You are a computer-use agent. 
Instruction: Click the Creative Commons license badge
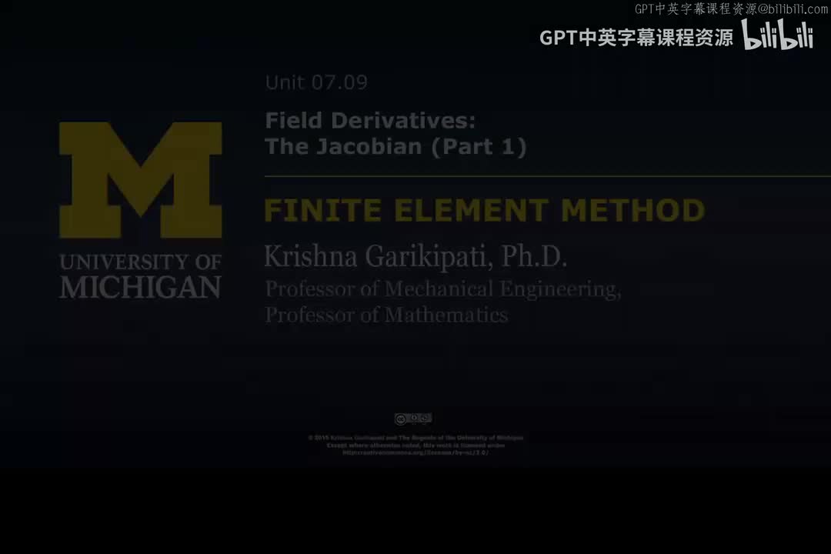tap(413, 419)
